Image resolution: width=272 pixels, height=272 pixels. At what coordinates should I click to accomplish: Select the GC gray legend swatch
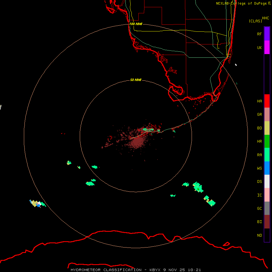click(x=267, y=208)
